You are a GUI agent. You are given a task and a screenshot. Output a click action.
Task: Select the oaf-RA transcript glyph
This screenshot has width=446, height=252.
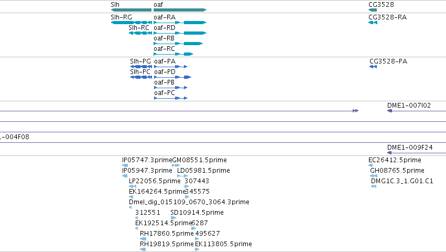180,23
